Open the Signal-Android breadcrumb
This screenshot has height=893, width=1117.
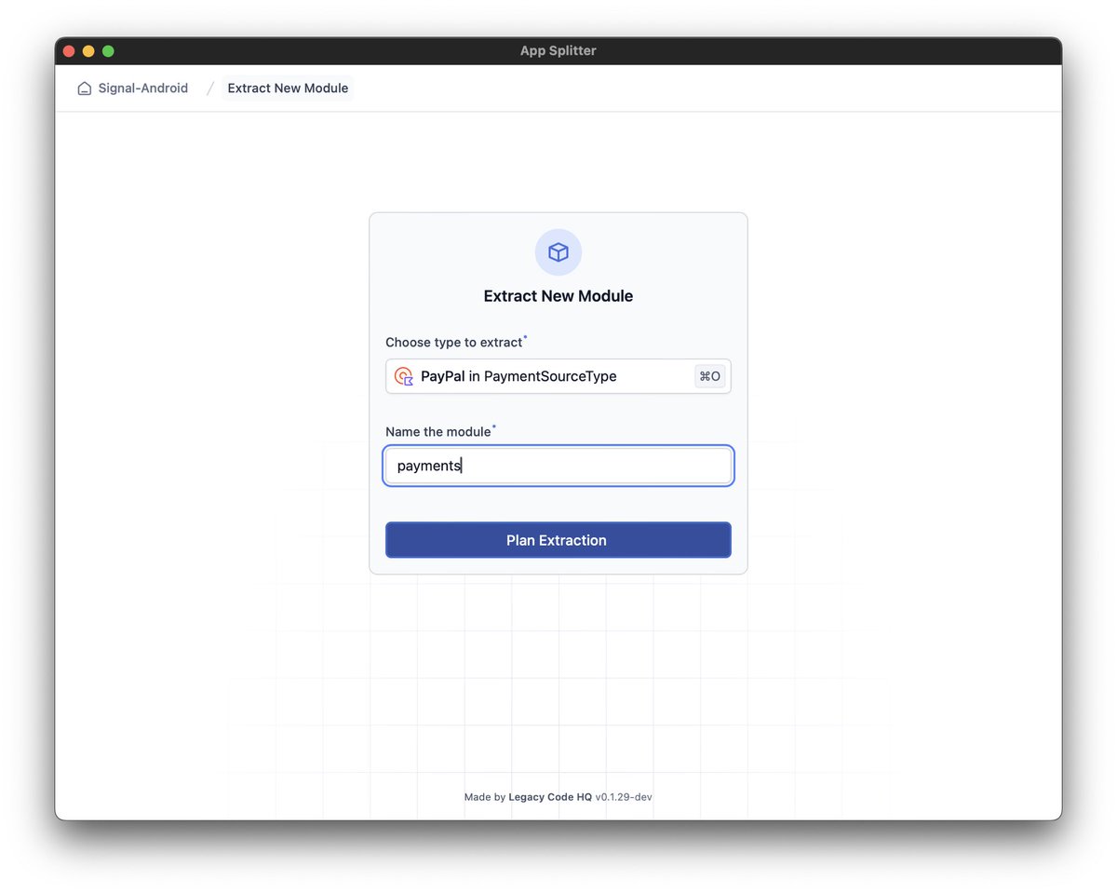click(132, 88)
